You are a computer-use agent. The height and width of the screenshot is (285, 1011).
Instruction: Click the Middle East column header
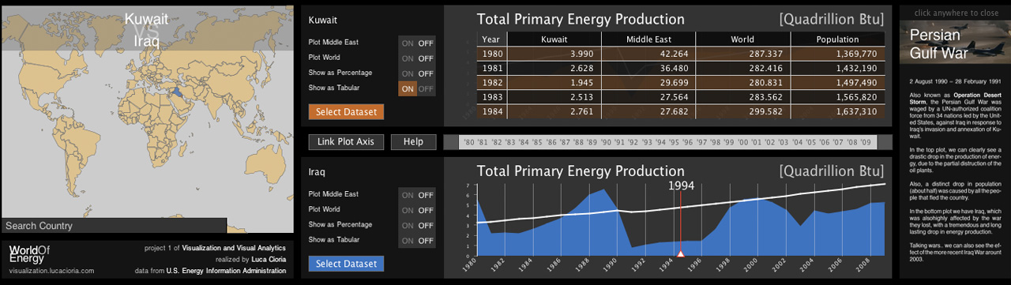tap(648, 39)
